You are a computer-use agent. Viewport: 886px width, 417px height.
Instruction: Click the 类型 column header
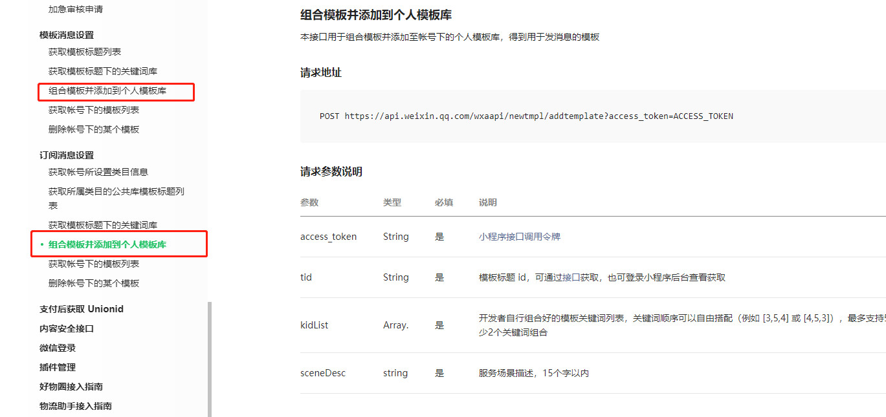click(392, 202)
